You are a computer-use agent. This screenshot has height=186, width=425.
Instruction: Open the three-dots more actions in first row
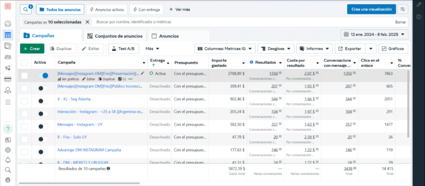click(x=130, y=79)
